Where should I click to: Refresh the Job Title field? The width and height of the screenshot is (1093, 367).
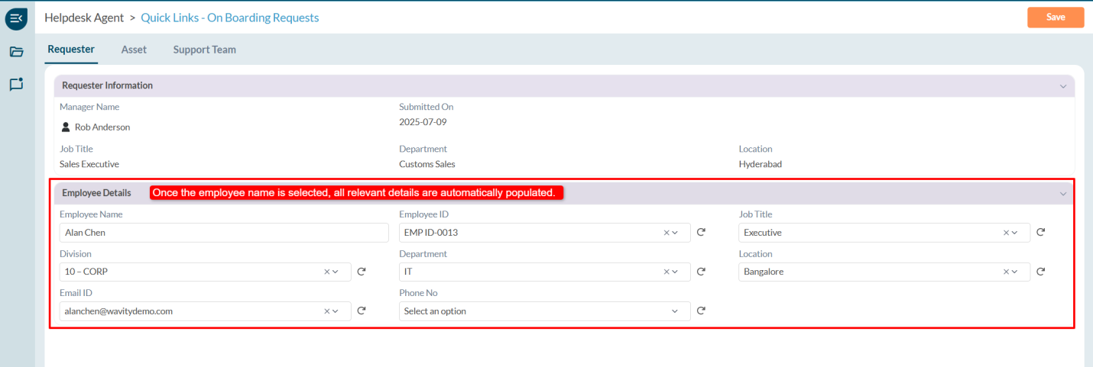coord(1040,232)
